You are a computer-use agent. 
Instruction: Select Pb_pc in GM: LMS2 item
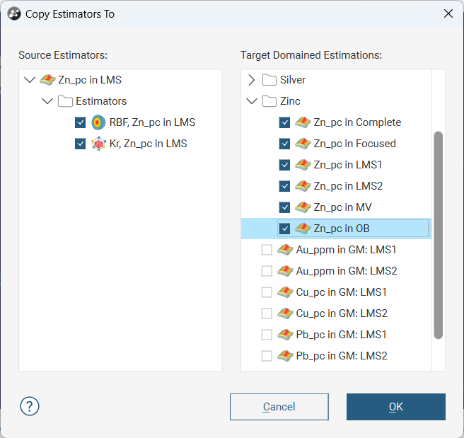click(x=342, y=356)
